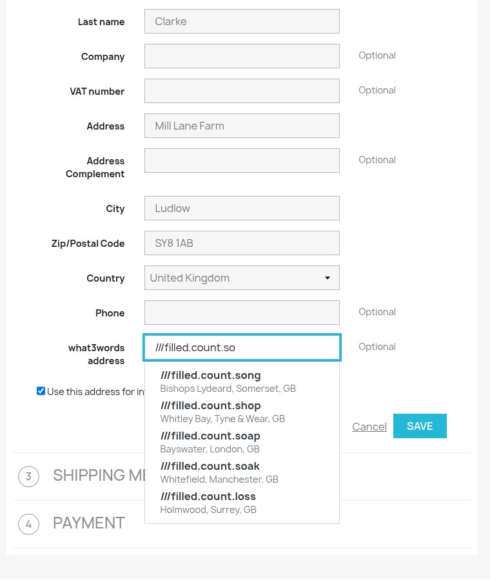This screenshot has height=580, width=490.
Task: Click the step 3 circle icon
Action: [x=28, y=476]
